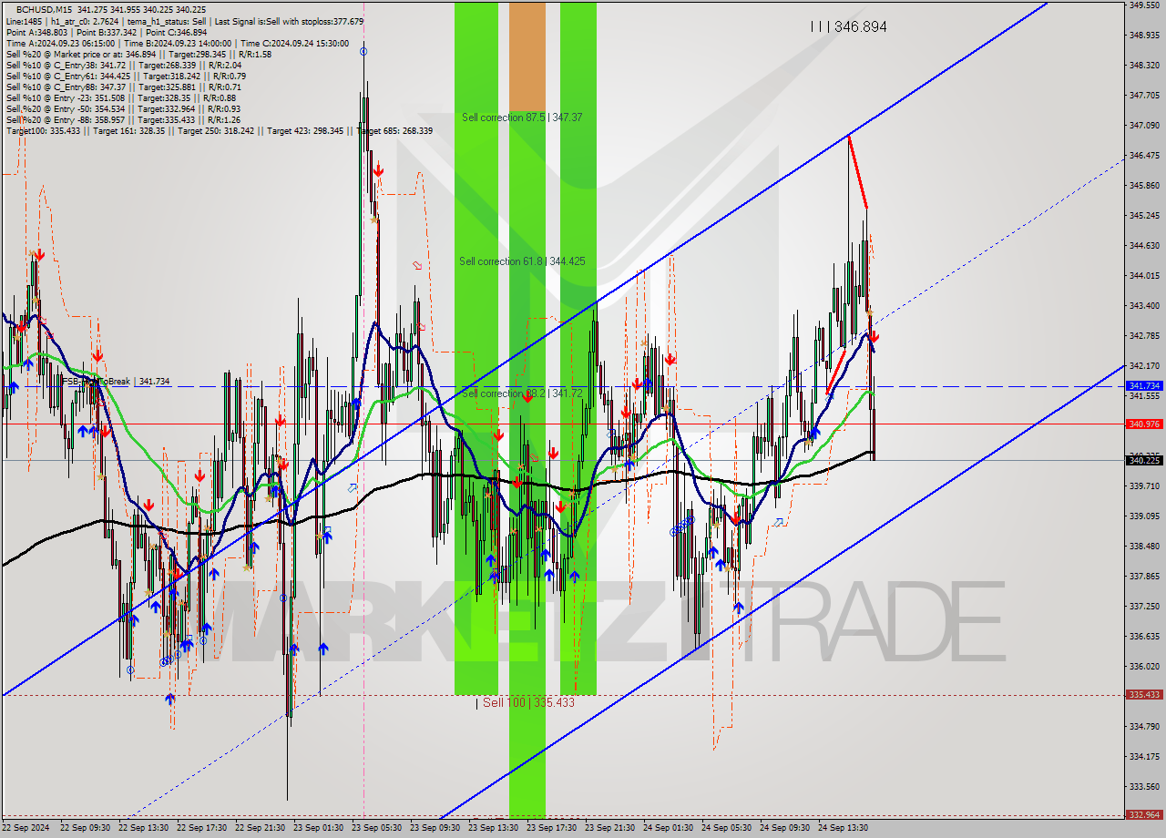Select the 'Sell correction 87.5 | 347.37' label
This screenshot has height=838, width=1166.
(522, 118)
